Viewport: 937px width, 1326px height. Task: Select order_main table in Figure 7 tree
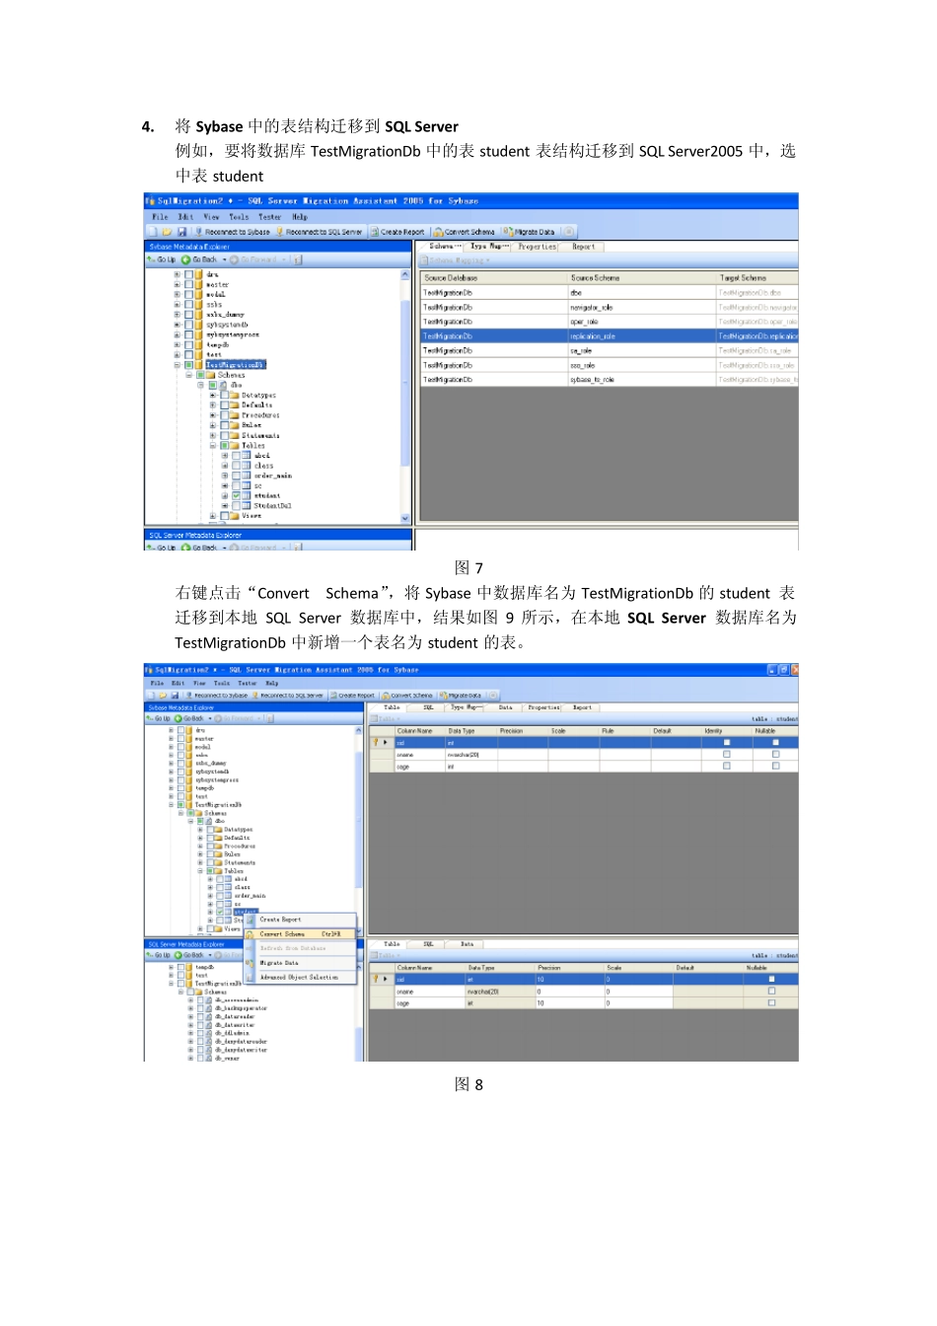(272, 476)
